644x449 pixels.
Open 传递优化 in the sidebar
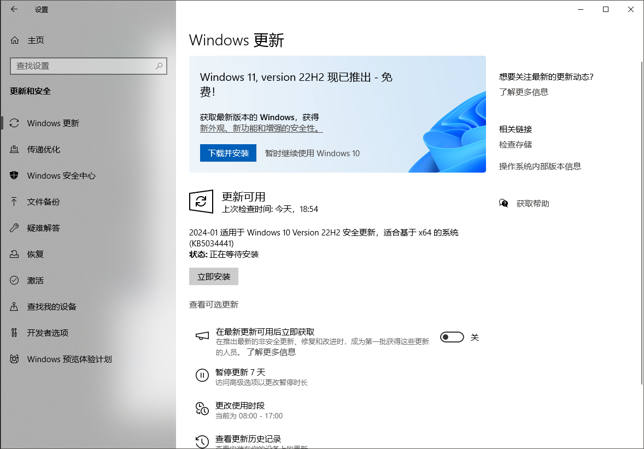click(x=44, y=150)
